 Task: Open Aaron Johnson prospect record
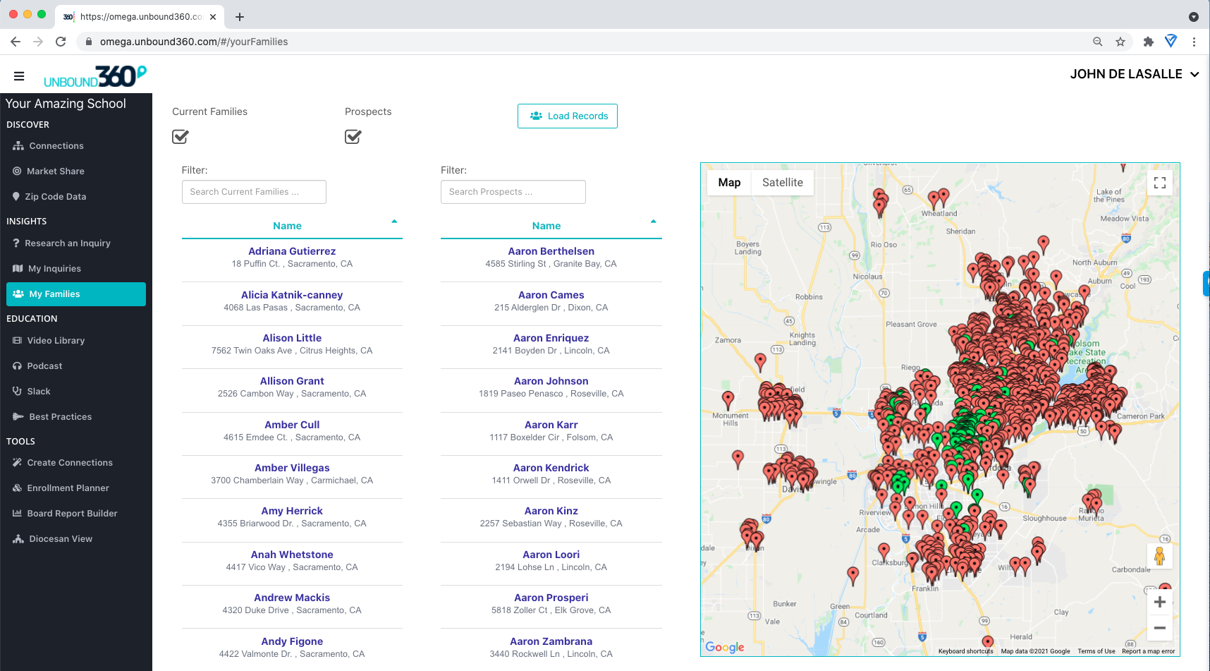click(x=551, y=381)
